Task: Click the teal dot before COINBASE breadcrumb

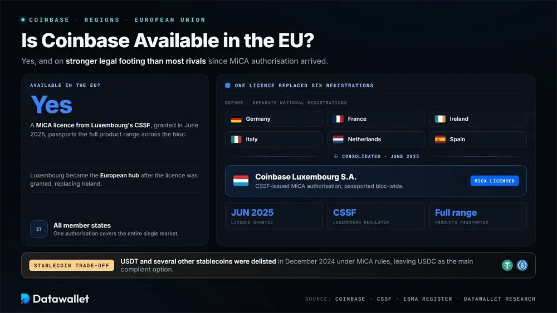Action: click(23, 20)
